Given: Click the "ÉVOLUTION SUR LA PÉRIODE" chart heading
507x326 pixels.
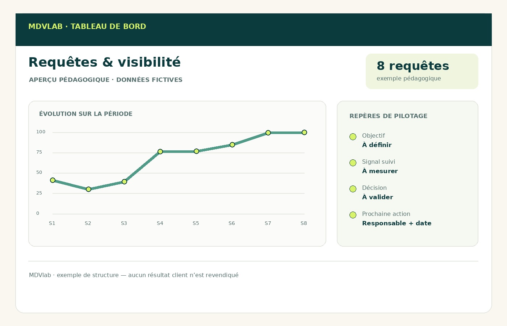Looking at the screenshot, I should (86, 114).
